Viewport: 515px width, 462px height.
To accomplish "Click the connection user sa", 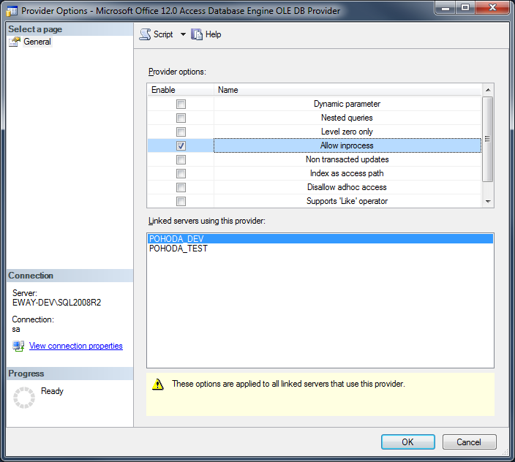I will click(16, 329).
